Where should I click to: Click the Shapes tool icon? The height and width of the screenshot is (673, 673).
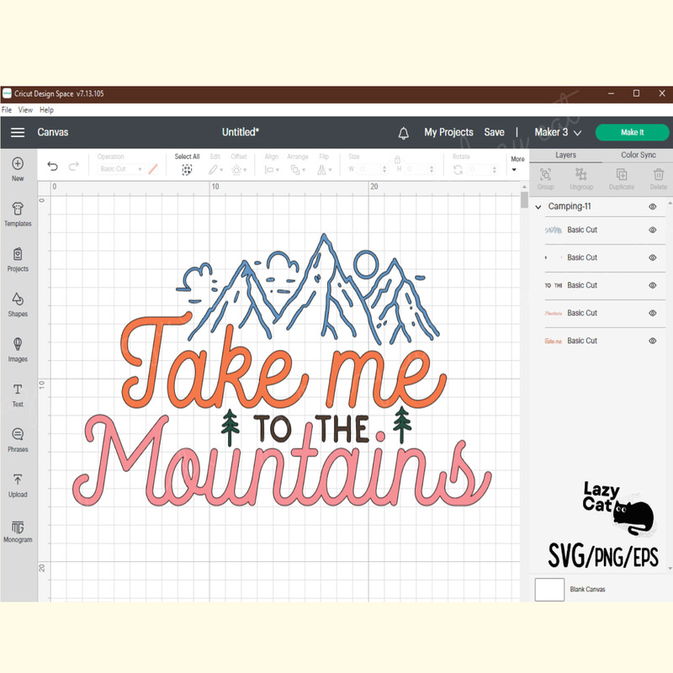click(18, 304)
